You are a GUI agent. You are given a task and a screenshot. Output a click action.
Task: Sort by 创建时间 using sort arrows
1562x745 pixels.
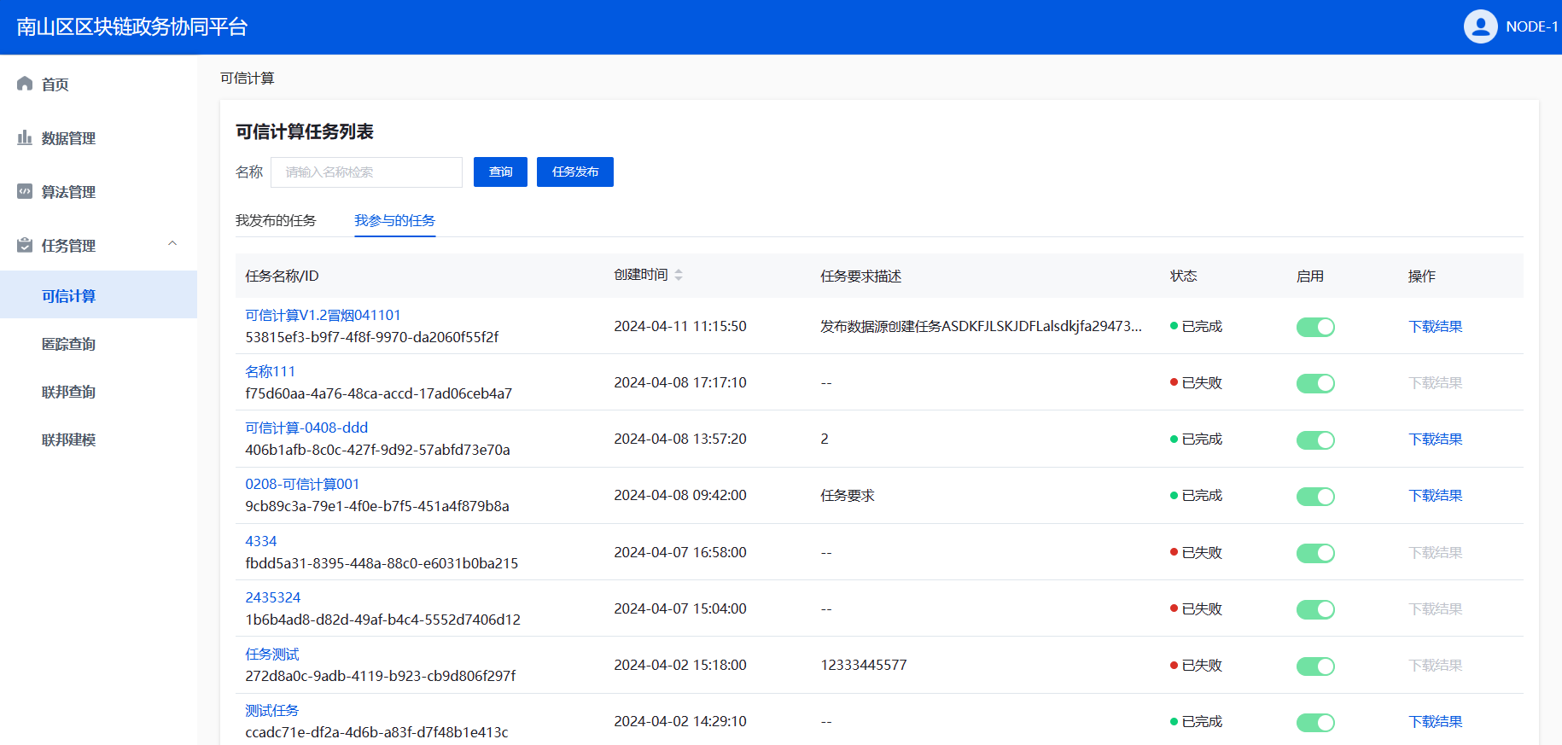click(679, 275)
